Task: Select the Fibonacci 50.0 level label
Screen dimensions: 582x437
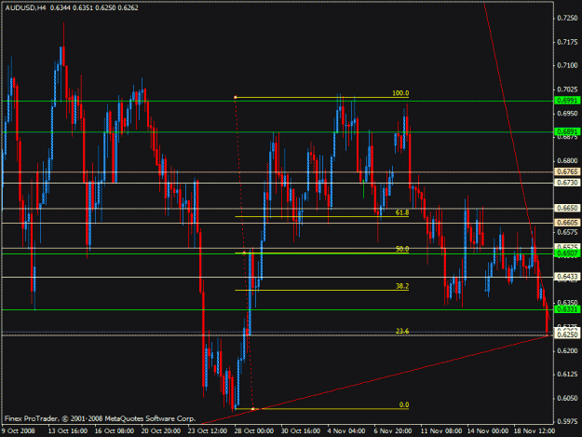Action: pyautogui.click(x=402, y=249)
